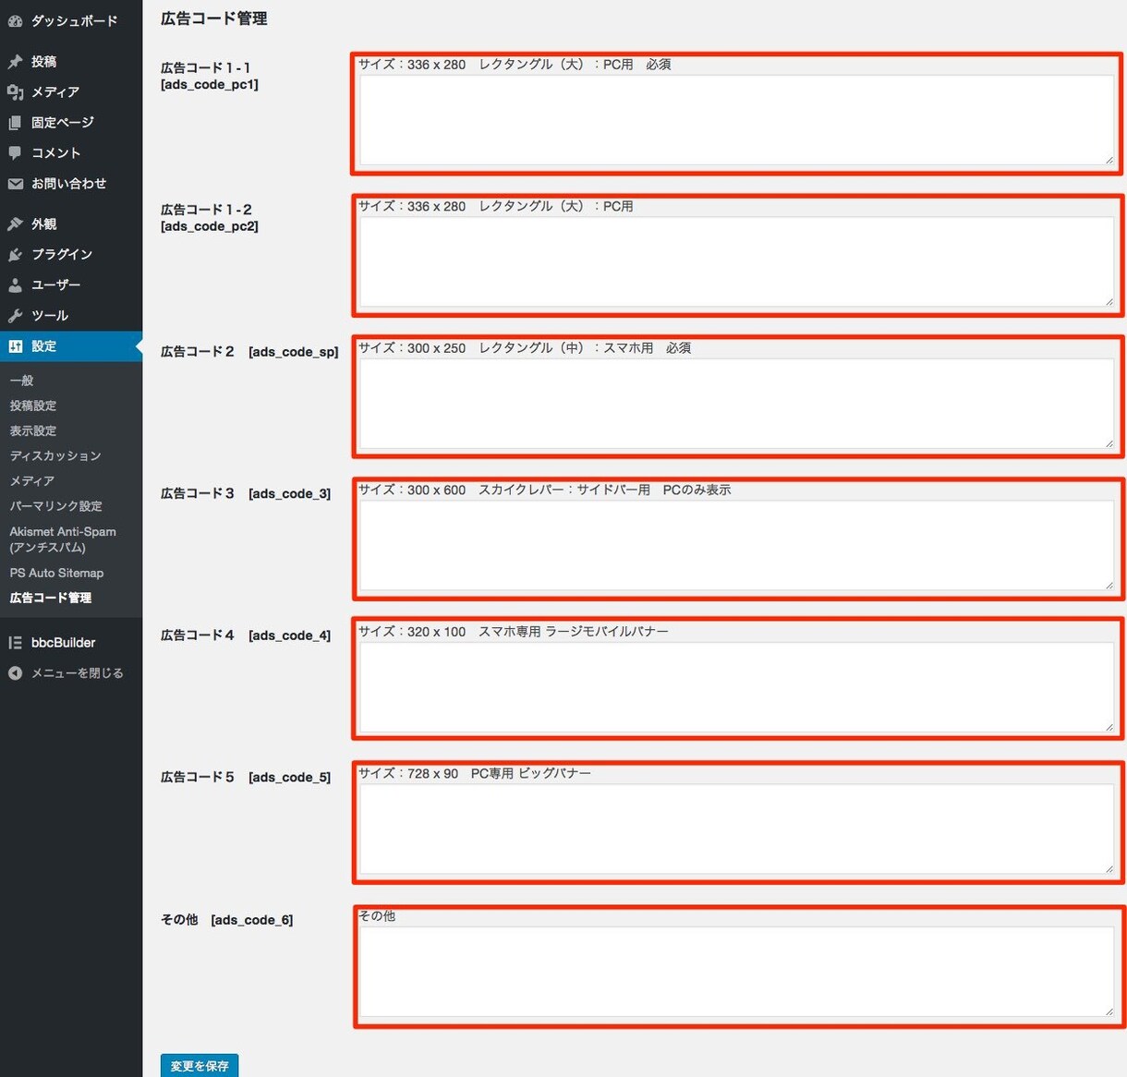
Task: Focus the ads_code_pc1 textarea
Action: (x=737, y=120)
